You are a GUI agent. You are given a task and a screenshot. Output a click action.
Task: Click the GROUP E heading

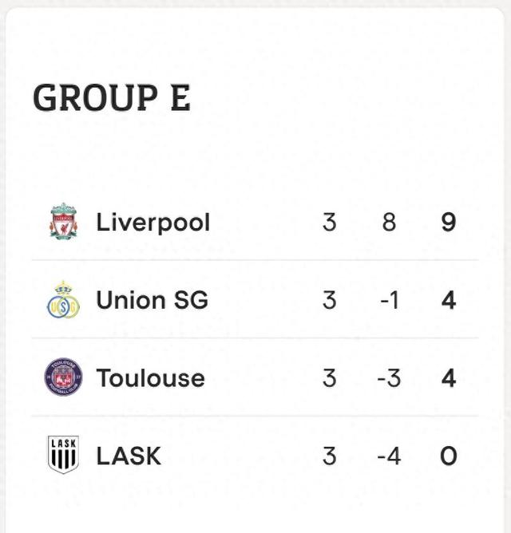click(x=112, y=98)
